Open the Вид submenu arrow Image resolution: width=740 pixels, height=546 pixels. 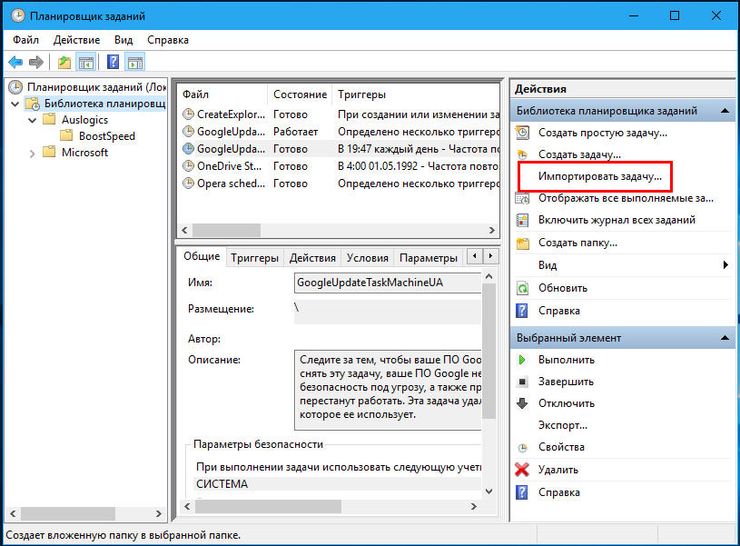(x=725, y=265)
